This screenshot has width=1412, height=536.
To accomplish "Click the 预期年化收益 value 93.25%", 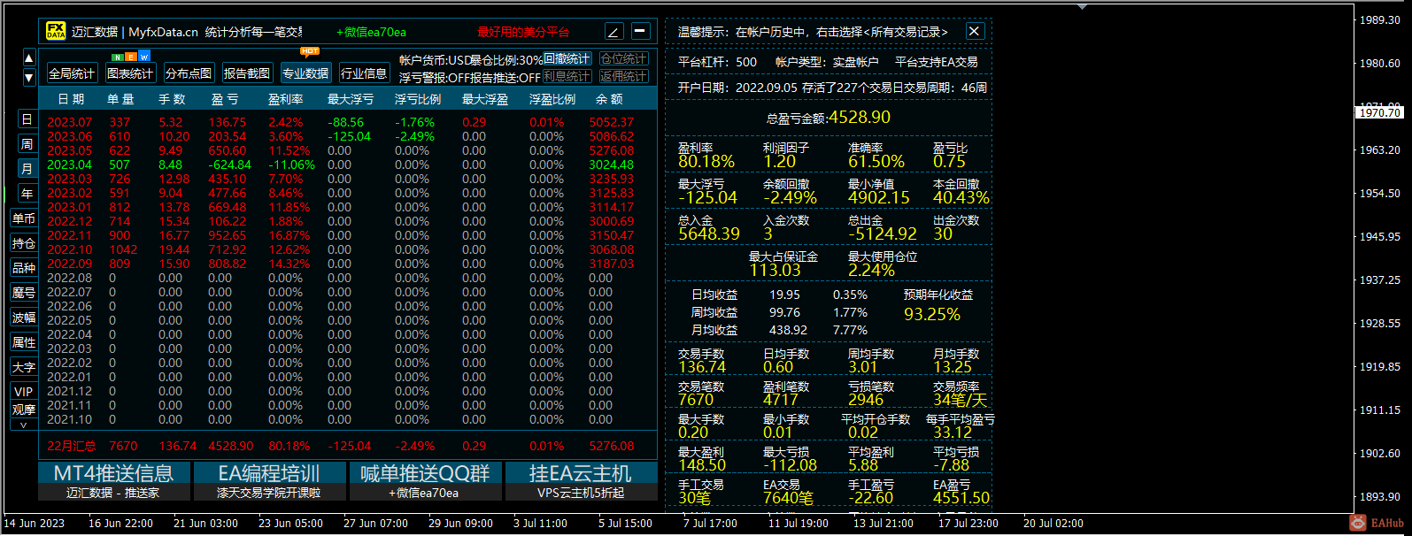I will 932,314.
